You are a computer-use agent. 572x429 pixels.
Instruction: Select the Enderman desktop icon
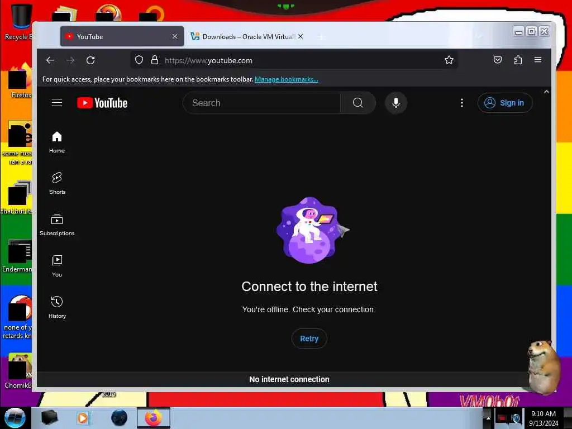click(x=18, y=256)
